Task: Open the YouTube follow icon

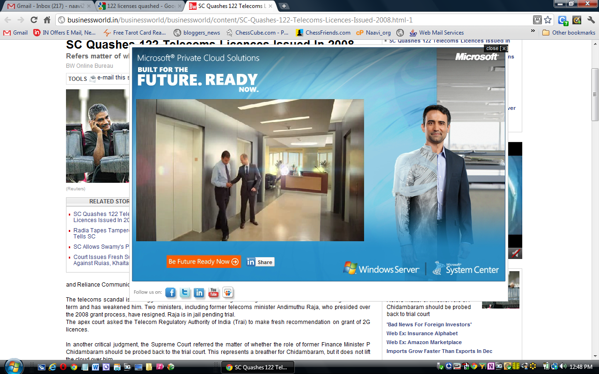Action: tap(214, 293)
